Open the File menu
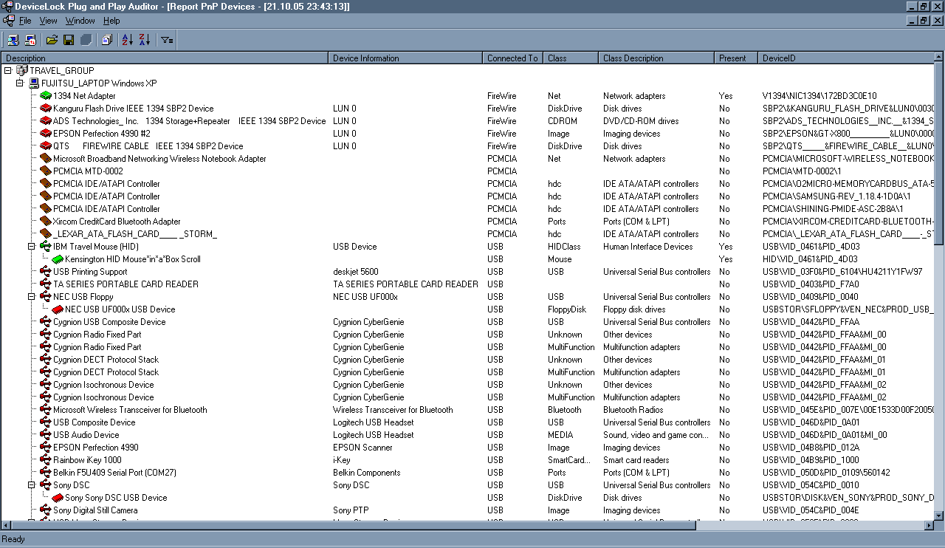The height and width of the screenshot is (548, 945). tap(26, 21)
